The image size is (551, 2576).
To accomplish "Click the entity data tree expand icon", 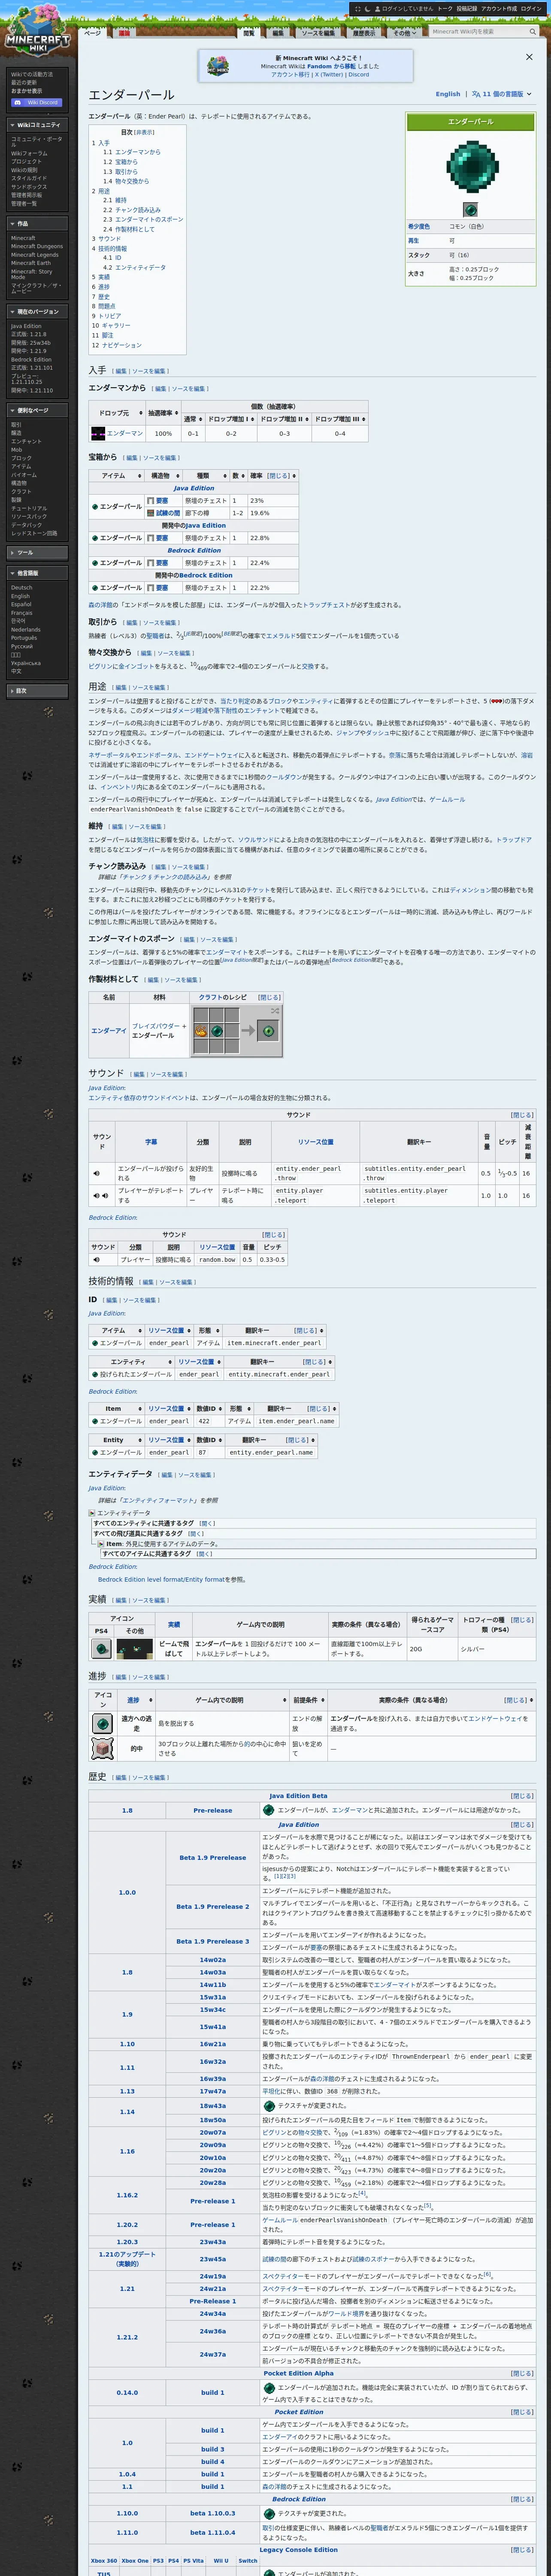I will coord(92,1513).
